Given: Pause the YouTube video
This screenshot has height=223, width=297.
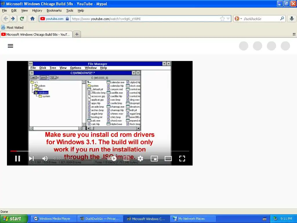Looking at the screenshot, I should point(18,158).
